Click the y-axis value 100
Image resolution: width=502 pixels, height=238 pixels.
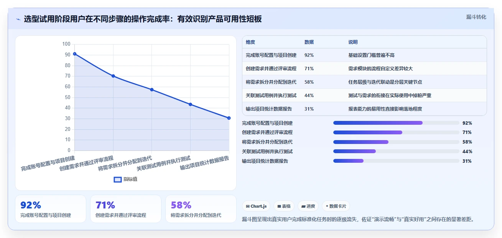pos(66,44)
